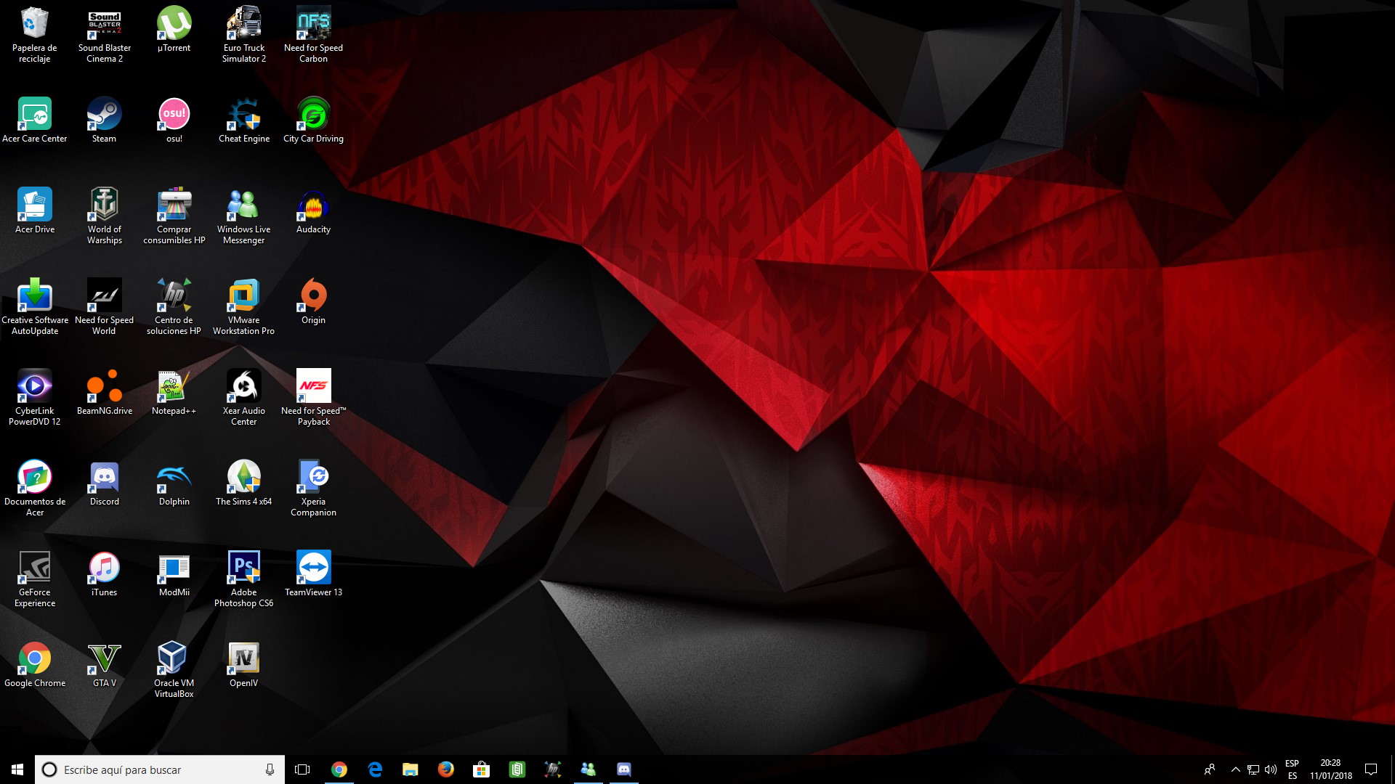The width and height of the screenshot is (1395, 784).
Task: Open the Windows Start menu
Action: coord(17,769)
